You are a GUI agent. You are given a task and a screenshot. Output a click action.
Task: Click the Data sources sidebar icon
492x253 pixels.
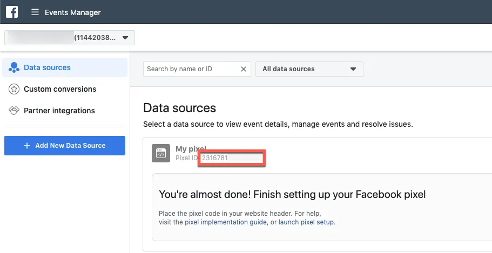14,68
